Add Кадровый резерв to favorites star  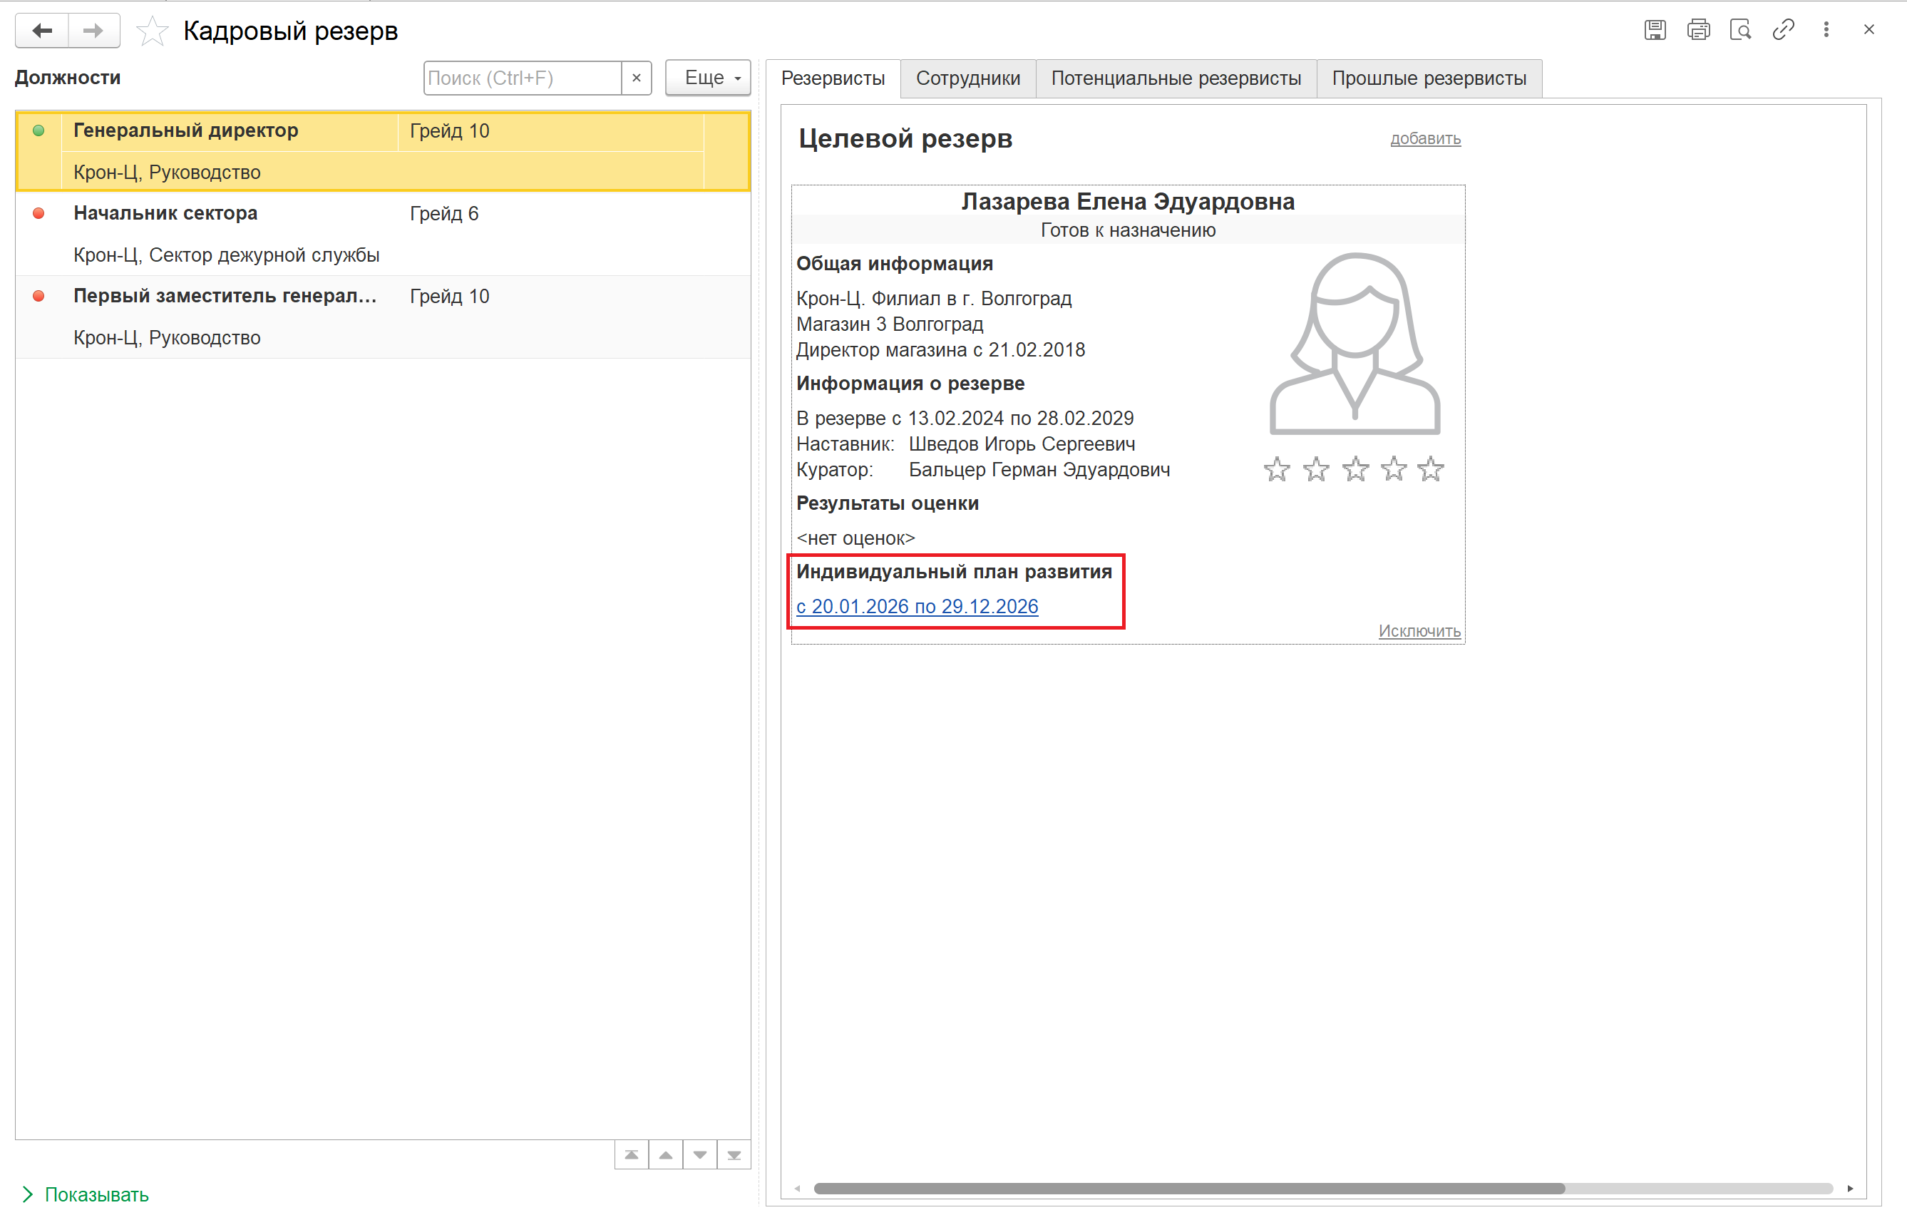[152, 31]
